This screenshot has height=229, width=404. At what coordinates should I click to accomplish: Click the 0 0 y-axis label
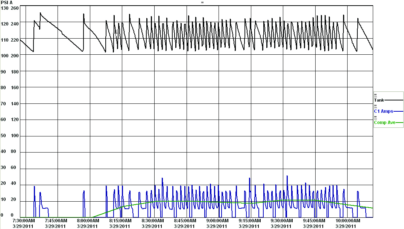7,215
